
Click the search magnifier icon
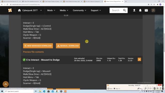click(125, 10)
